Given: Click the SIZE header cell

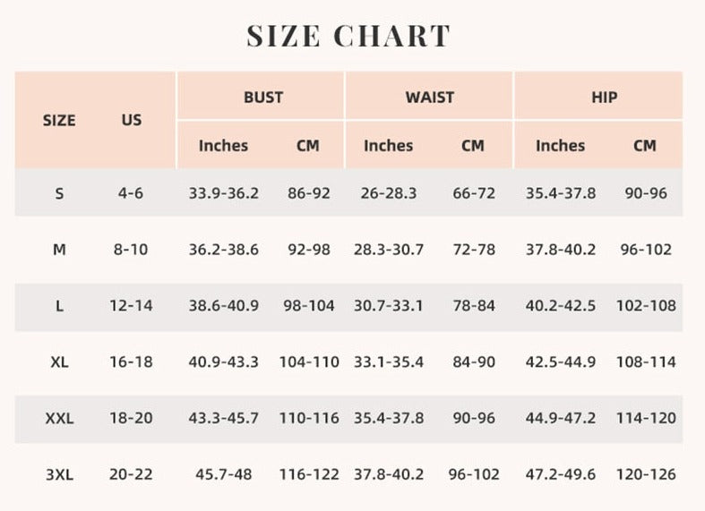Looking at the screenshot, I should click(59, 120).
